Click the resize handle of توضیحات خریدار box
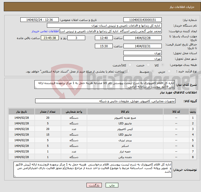Image resolution: width=201 pixels, height=192 pixels. click(x=15, y=176)
